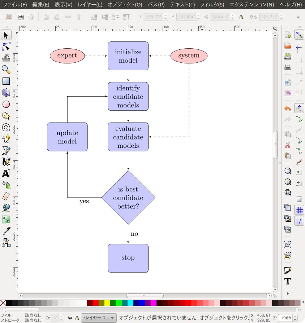This screenshot has height=323, width=305.
Task: Select the Rectangle tool
Action: 6,81
